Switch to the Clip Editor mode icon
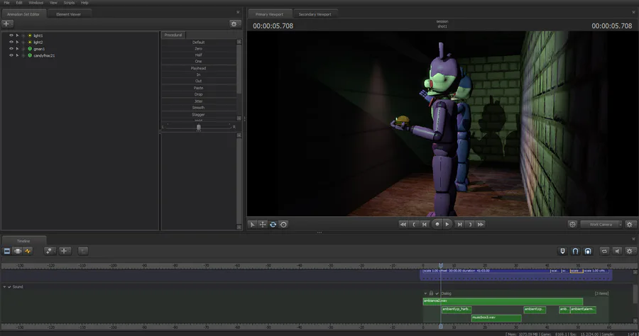The image size is (639, 336). coord(7,251)
